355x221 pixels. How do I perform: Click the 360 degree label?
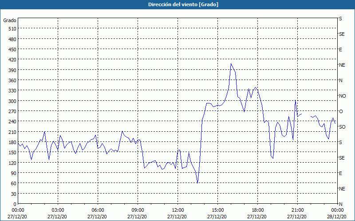[12, 80]
